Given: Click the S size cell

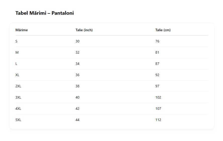Looking at the screenshot, I should [x=16, y=41].
